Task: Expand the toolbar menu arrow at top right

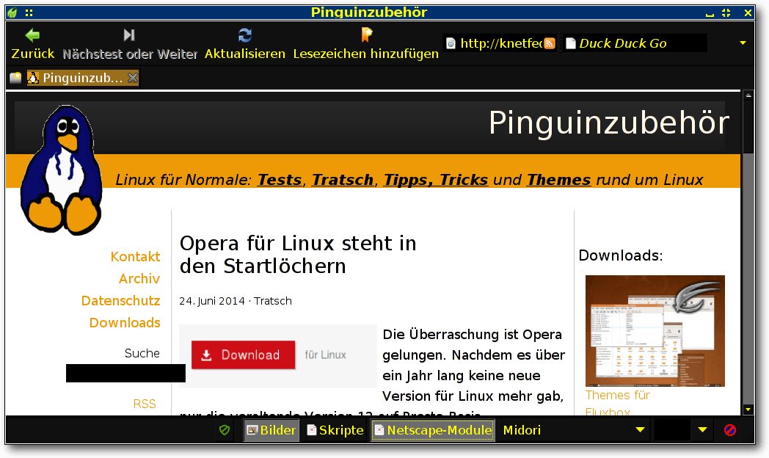Action: pyautogui.click(x=743, y=43)
